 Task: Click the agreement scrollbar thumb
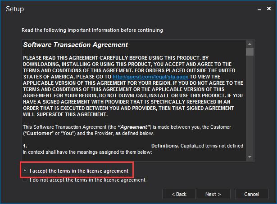(x=250, y=52)
